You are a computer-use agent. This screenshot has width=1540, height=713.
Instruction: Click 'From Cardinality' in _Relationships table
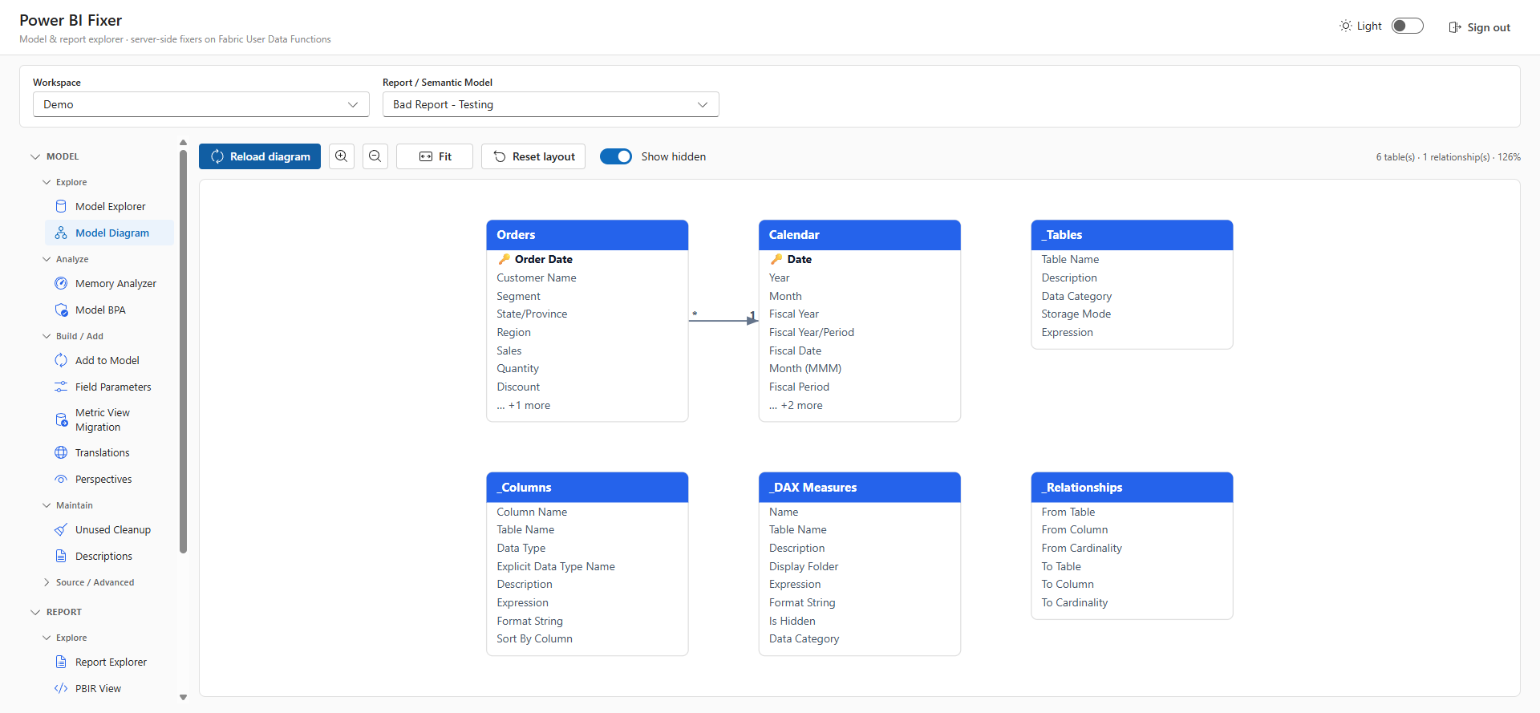point(1082,548)
